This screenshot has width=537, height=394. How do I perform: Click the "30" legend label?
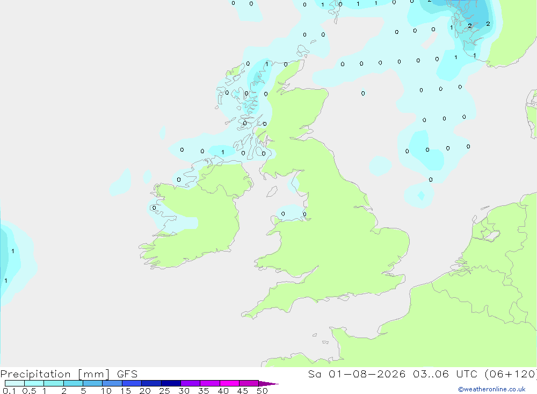point(184,391)
